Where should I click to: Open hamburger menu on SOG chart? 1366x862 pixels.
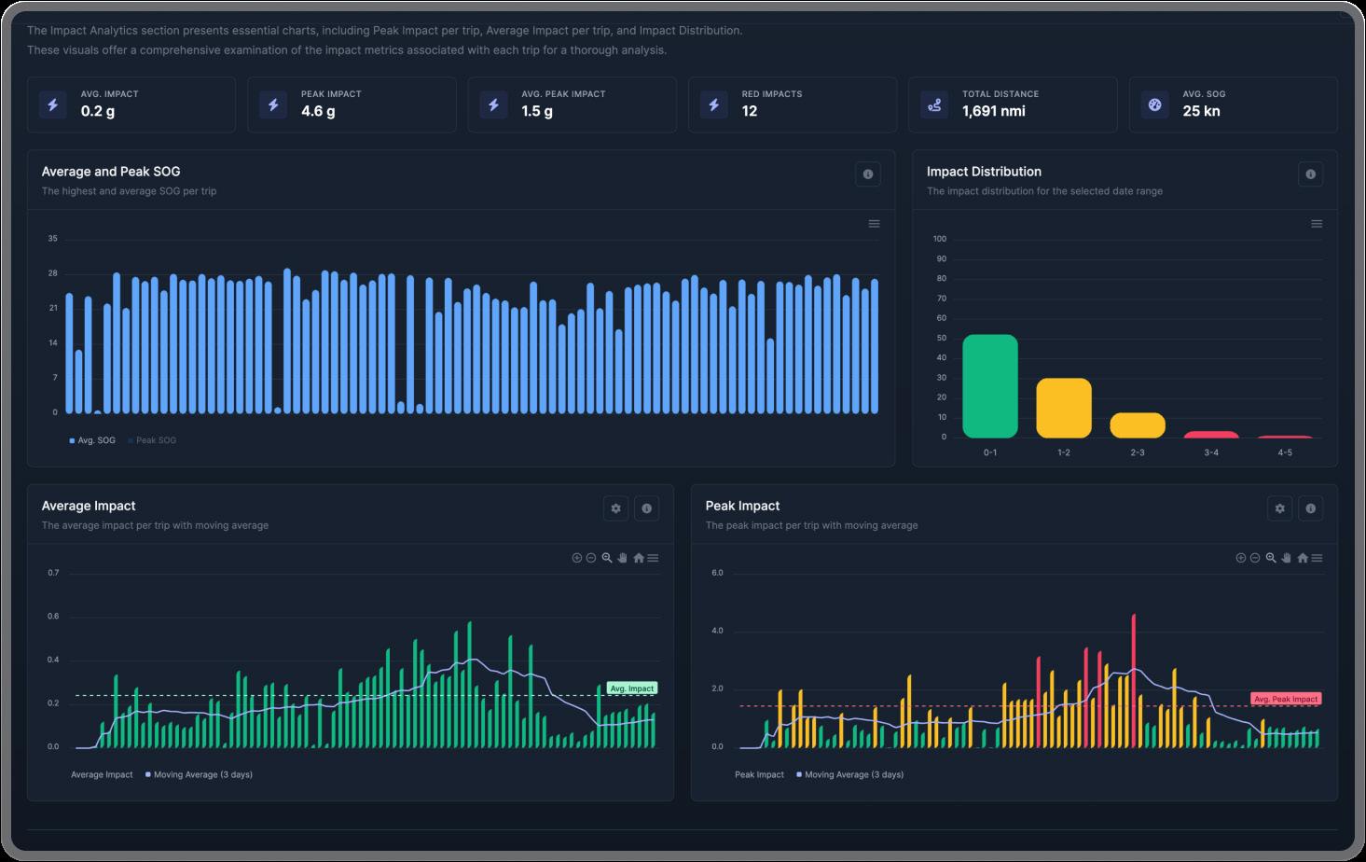tap(874, 224)
